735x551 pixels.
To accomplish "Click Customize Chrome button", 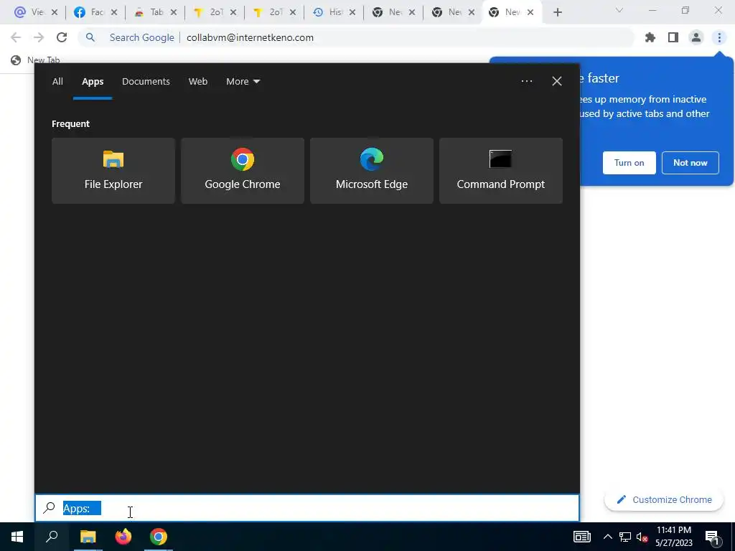I will (x=664, y=499).
